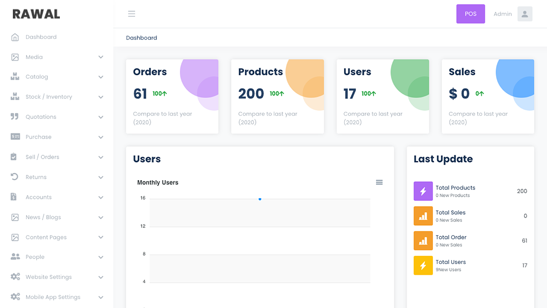The width and height of the screenshot is (547, 308).
Task: Open the Purchase sidebar menu
Action: tap(38, 137)
